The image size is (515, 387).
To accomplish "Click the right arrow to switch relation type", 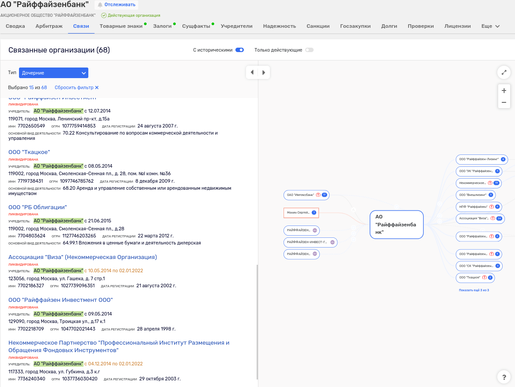I will coord(264,72).
